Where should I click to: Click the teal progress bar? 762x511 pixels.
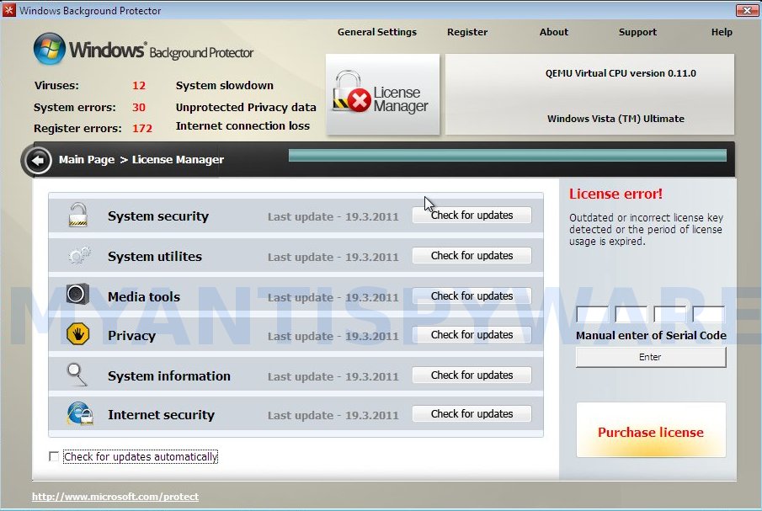pos(508,156)
